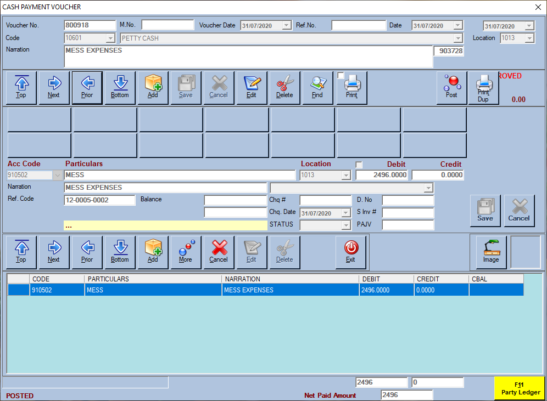Click greyed Delete in lower toolbar
The width and height of the screenshot is (547, 401).
(284, 252)
